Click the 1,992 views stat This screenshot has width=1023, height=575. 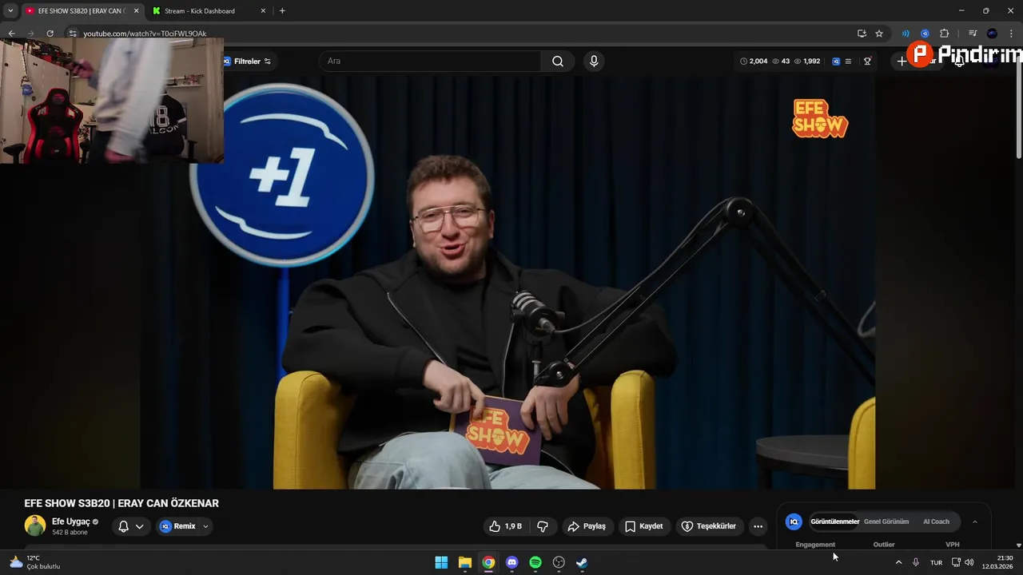coord(807,61)
